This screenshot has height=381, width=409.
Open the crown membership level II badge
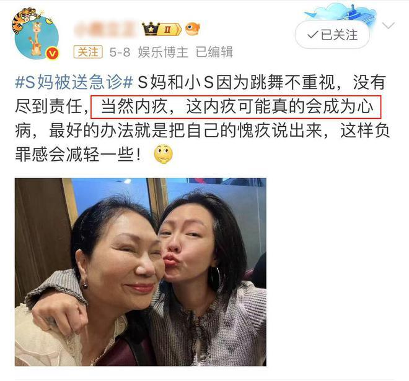pos(162,29)
